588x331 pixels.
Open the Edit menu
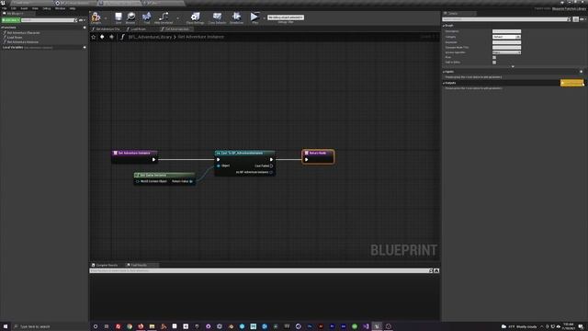14,8
